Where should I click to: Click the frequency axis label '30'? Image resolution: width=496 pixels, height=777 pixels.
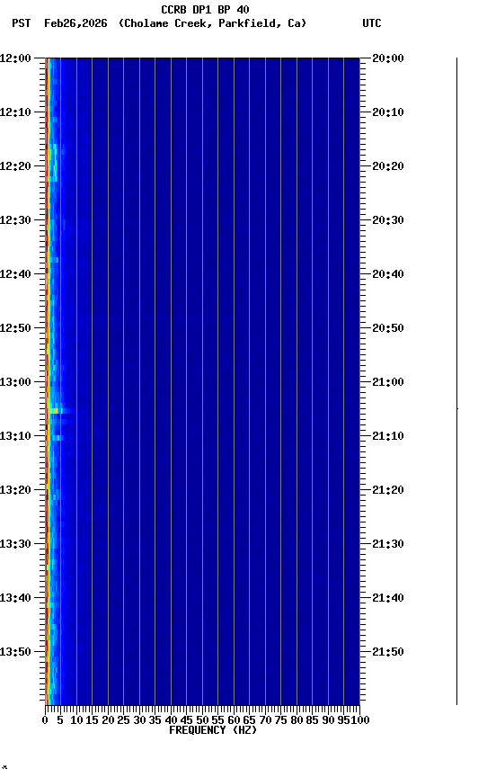point(139,720)
